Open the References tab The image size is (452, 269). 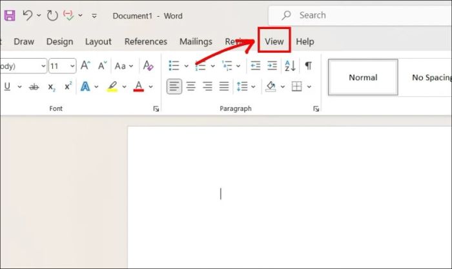146,41
